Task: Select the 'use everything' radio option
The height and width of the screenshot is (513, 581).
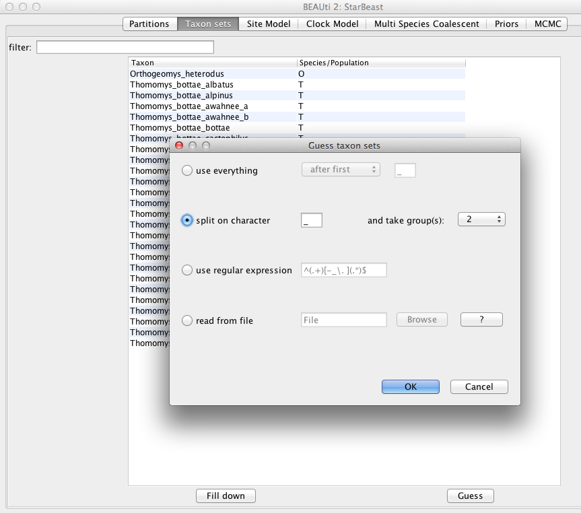Action: click(187, 171)
